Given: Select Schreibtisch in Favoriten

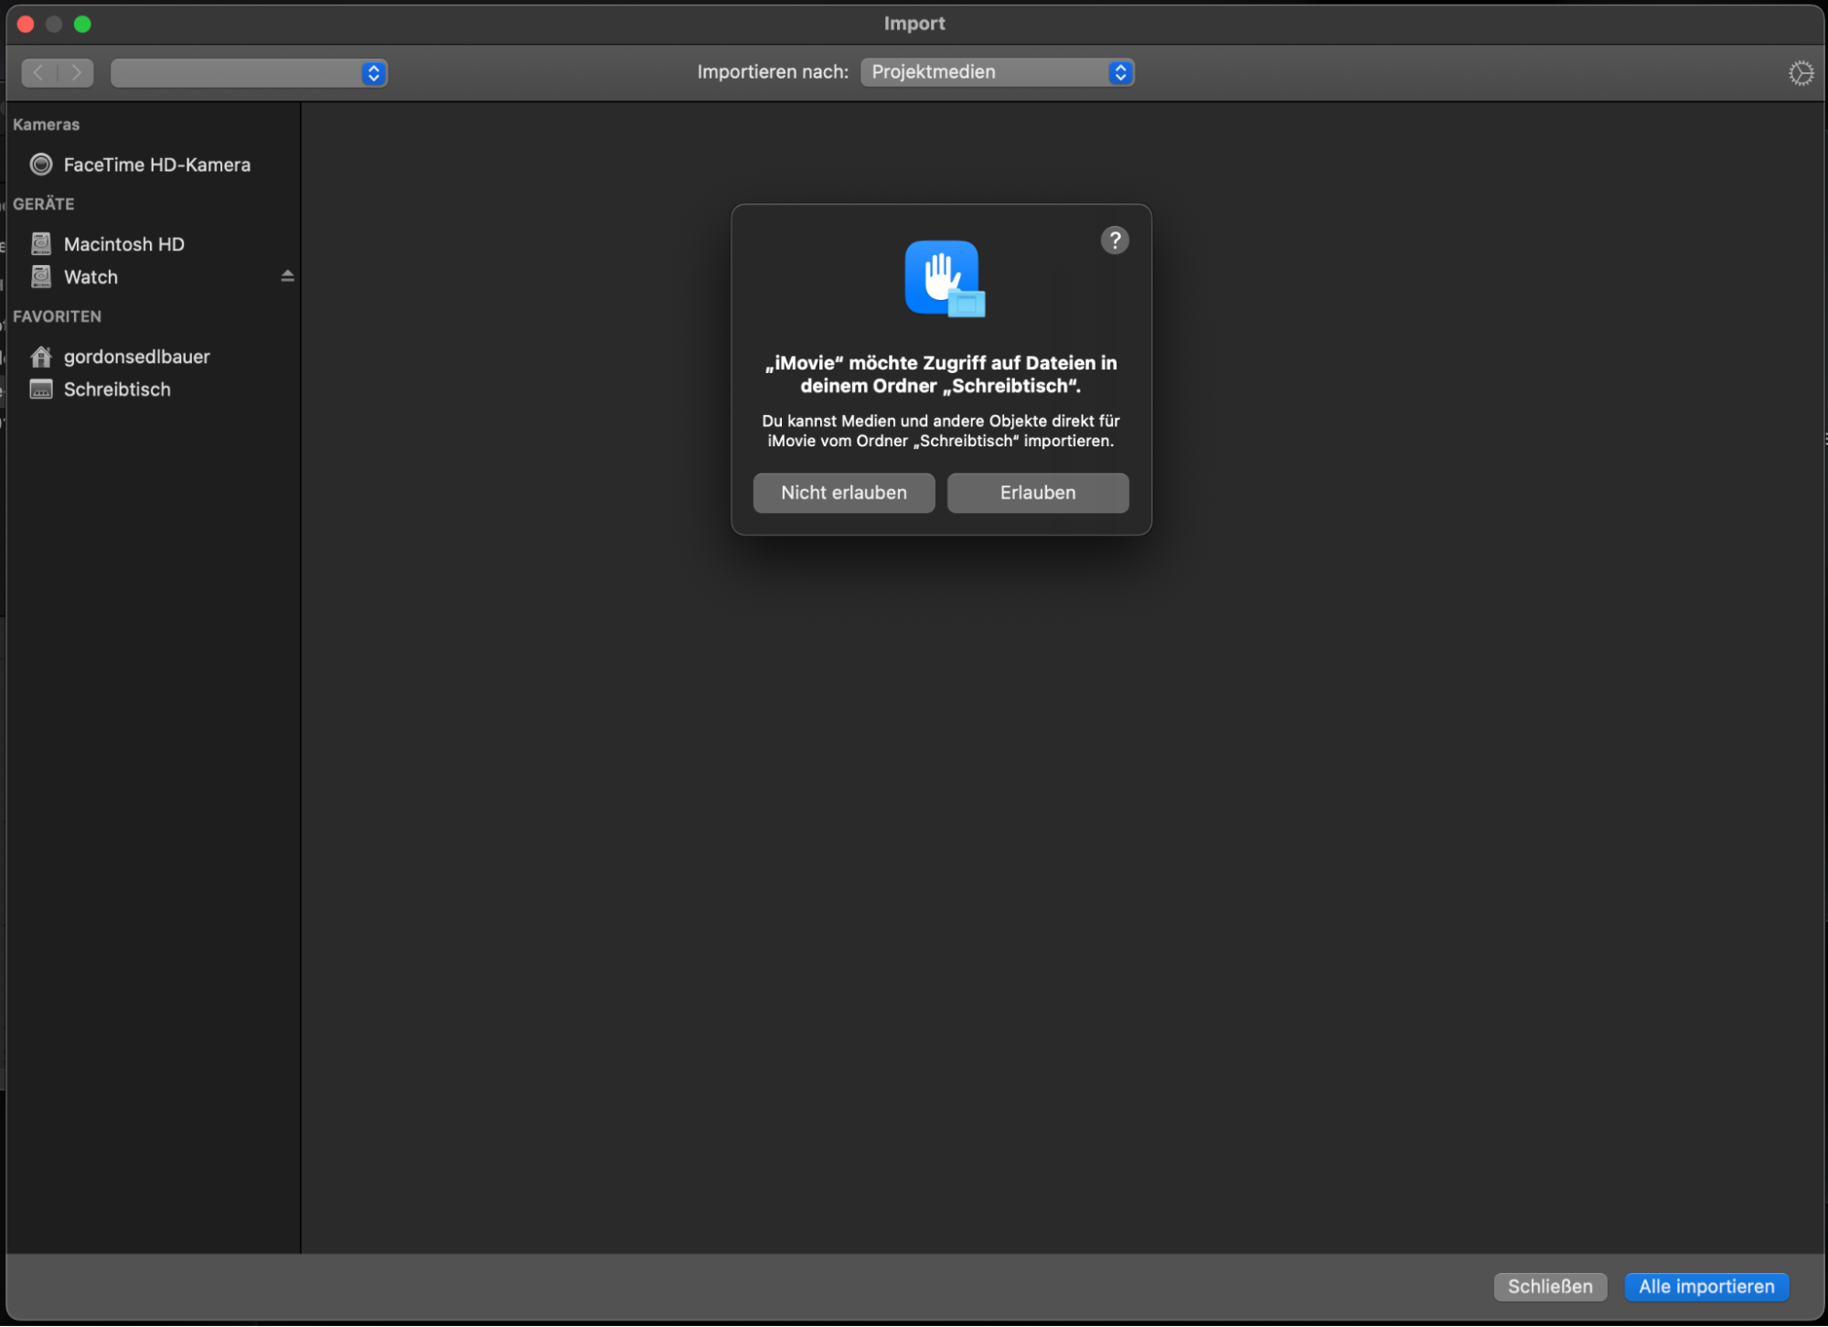Looking at the screenshot, I should [x=154, y=390].
